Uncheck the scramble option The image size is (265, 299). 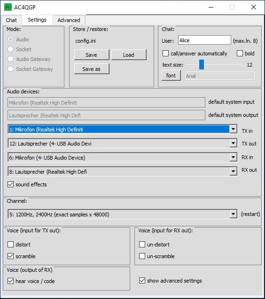pyautogui.click(x=10, y=256)
